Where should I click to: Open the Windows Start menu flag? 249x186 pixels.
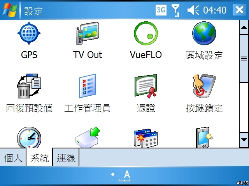click(x=10, y=10)
